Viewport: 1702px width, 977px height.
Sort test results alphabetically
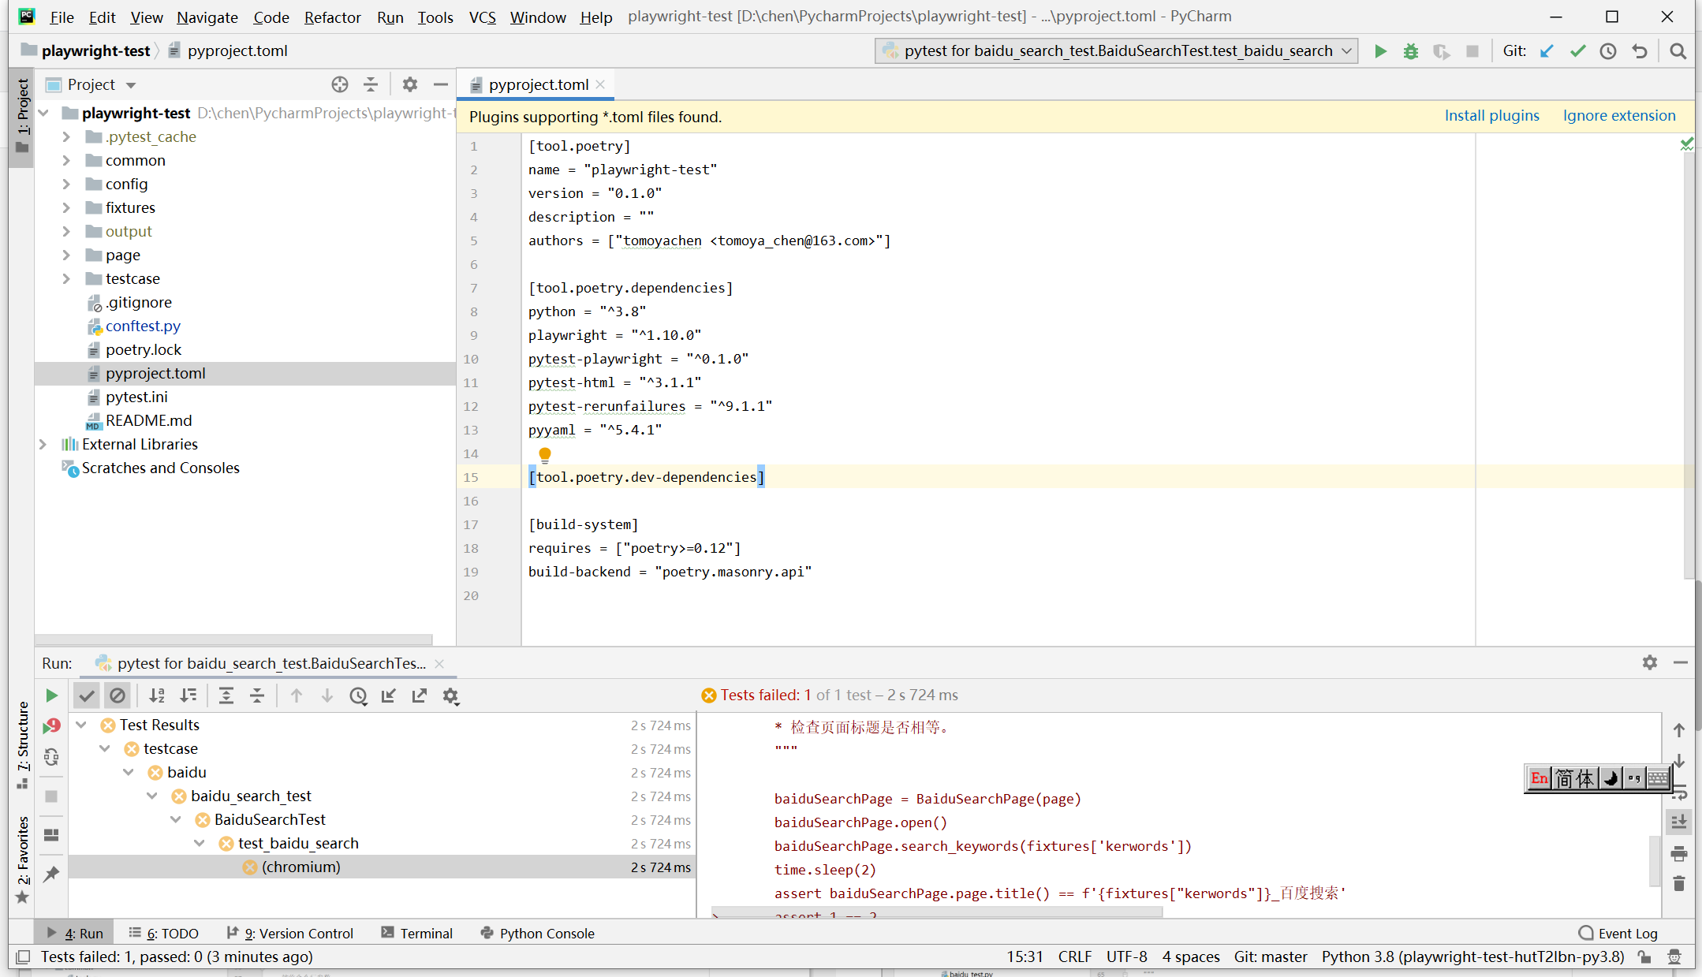pos(157,695)
